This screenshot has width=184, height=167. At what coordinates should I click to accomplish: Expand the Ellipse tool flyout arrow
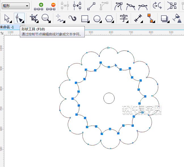101,22
